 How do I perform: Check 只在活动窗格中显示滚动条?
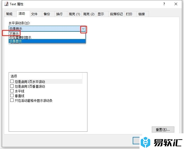point(12,100)
